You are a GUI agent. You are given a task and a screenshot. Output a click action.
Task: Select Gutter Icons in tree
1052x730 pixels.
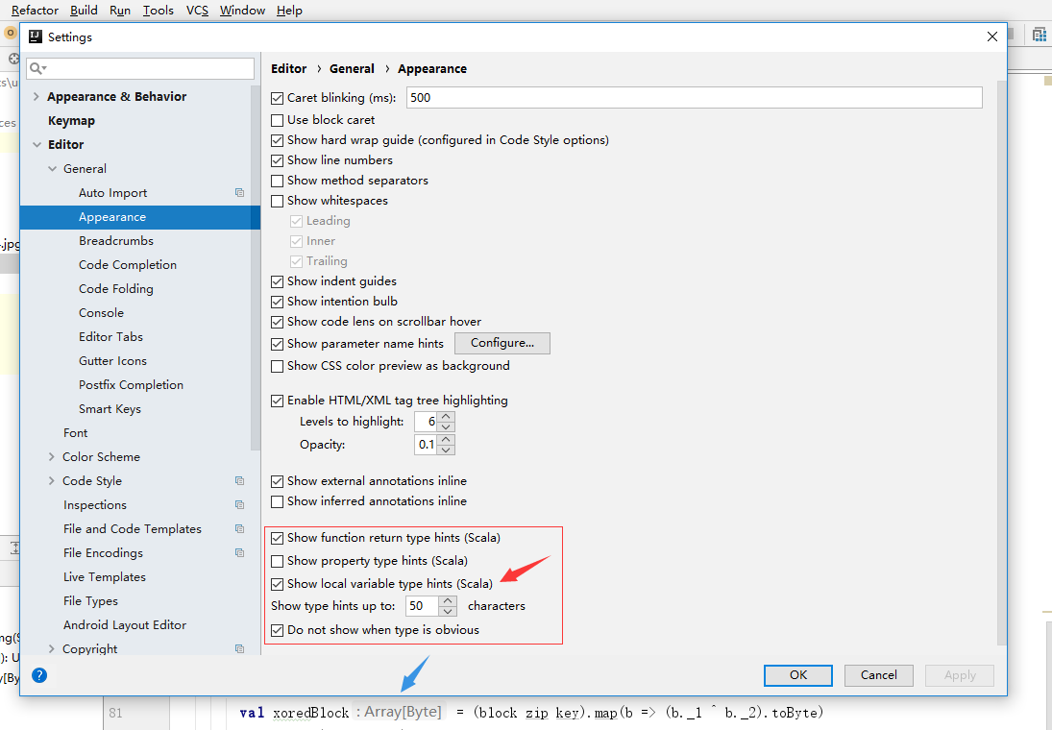click(112, 361)
